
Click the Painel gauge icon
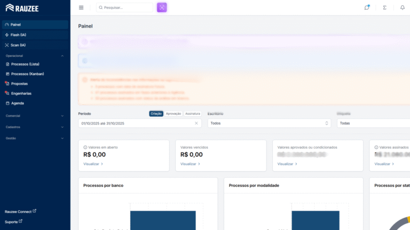tap(7, 25)
